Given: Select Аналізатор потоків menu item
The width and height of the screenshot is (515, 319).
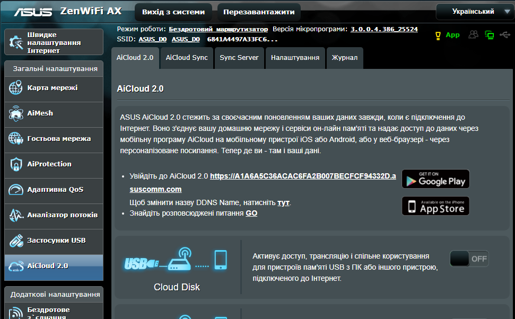Looking at the screenshot, I should 54,216.
